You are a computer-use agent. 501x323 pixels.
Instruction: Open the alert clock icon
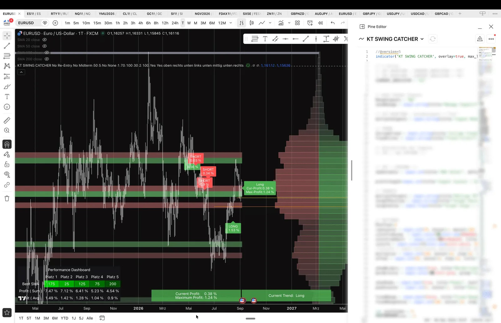click(x=310, y=23)
